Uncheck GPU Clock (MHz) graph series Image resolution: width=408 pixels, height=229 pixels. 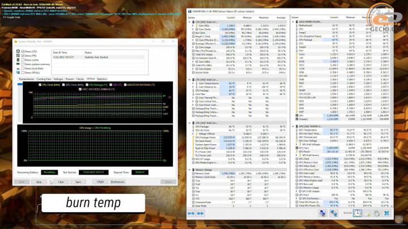point(63,85)
